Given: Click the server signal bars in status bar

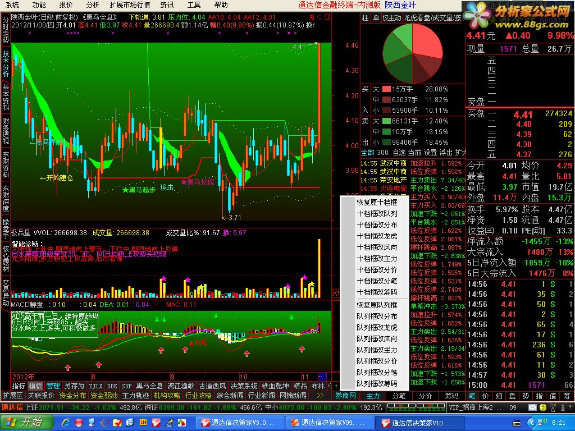Looking at the screenshot, I should (416, 407).
